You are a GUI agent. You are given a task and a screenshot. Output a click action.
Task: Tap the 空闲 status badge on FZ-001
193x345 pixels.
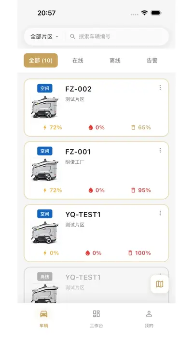tap(45, 151)
